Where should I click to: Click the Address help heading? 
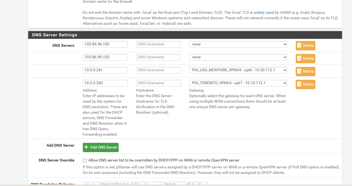(90, 91)
